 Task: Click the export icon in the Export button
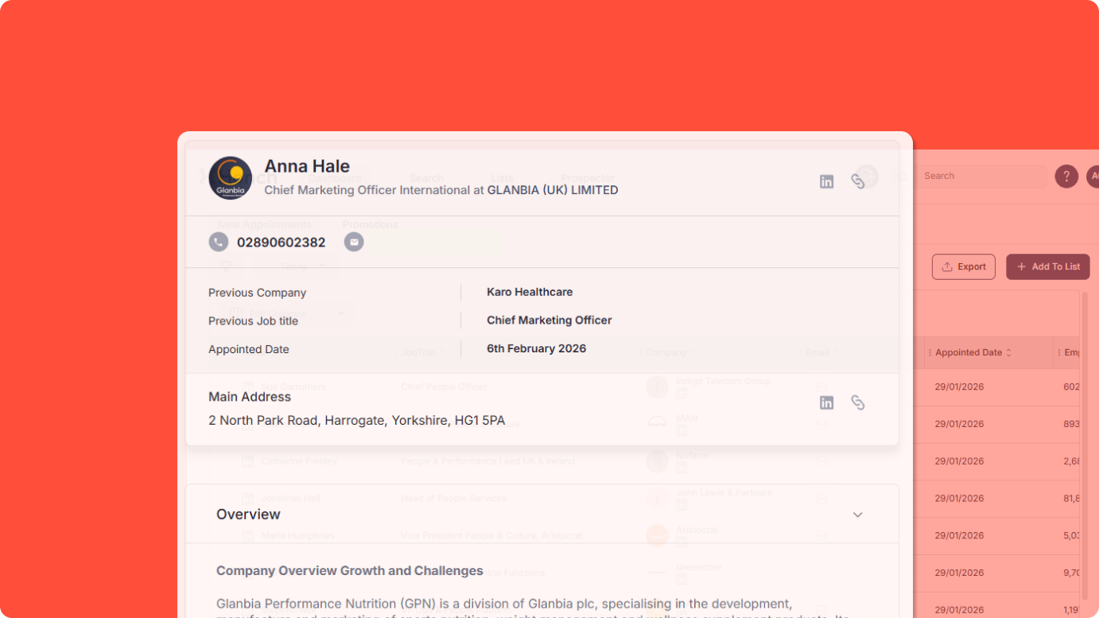tap(947, 267)
